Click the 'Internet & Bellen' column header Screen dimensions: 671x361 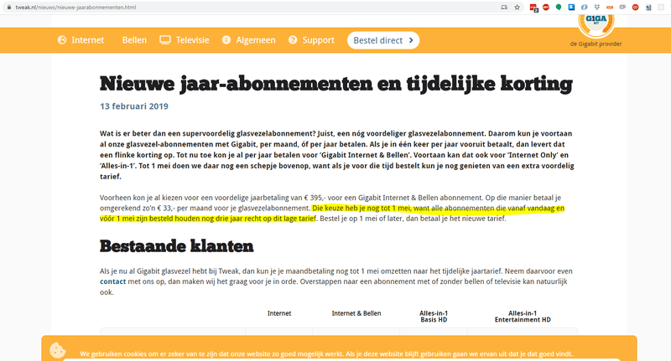pyautogui.click(x=356, y=313)
